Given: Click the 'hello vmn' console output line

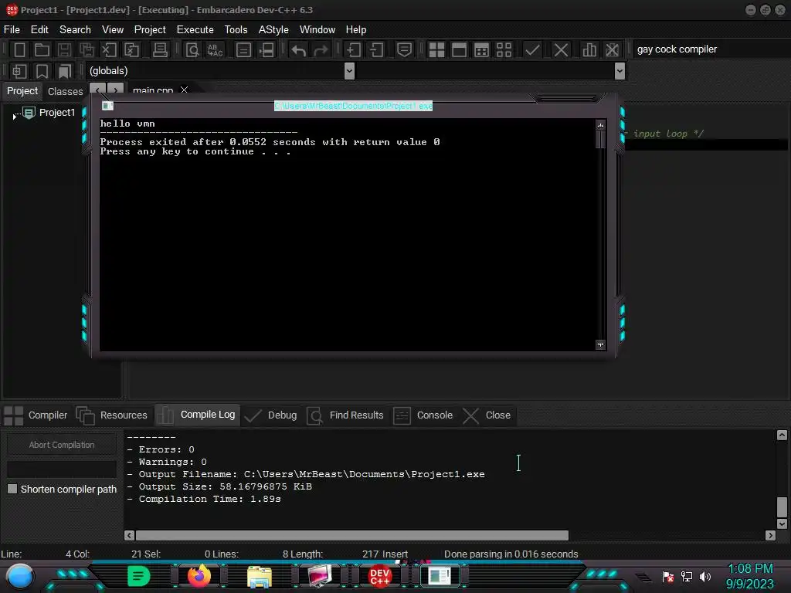Looking at the screenshot, I should point(127,124).
